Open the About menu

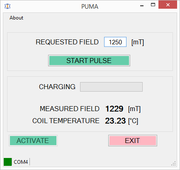click(16, 18)
